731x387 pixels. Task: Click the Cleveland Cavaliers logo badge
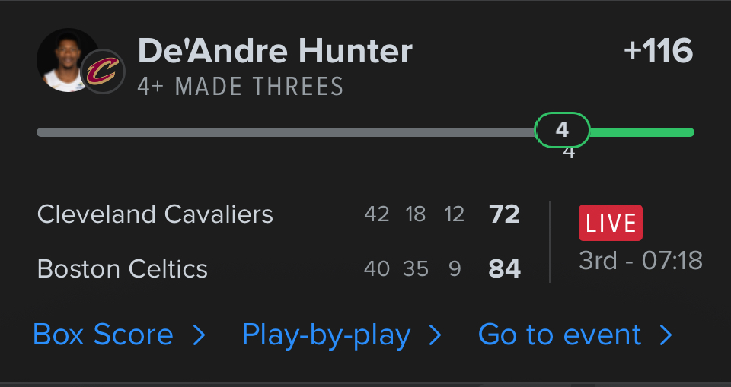[x=102, y=72]
